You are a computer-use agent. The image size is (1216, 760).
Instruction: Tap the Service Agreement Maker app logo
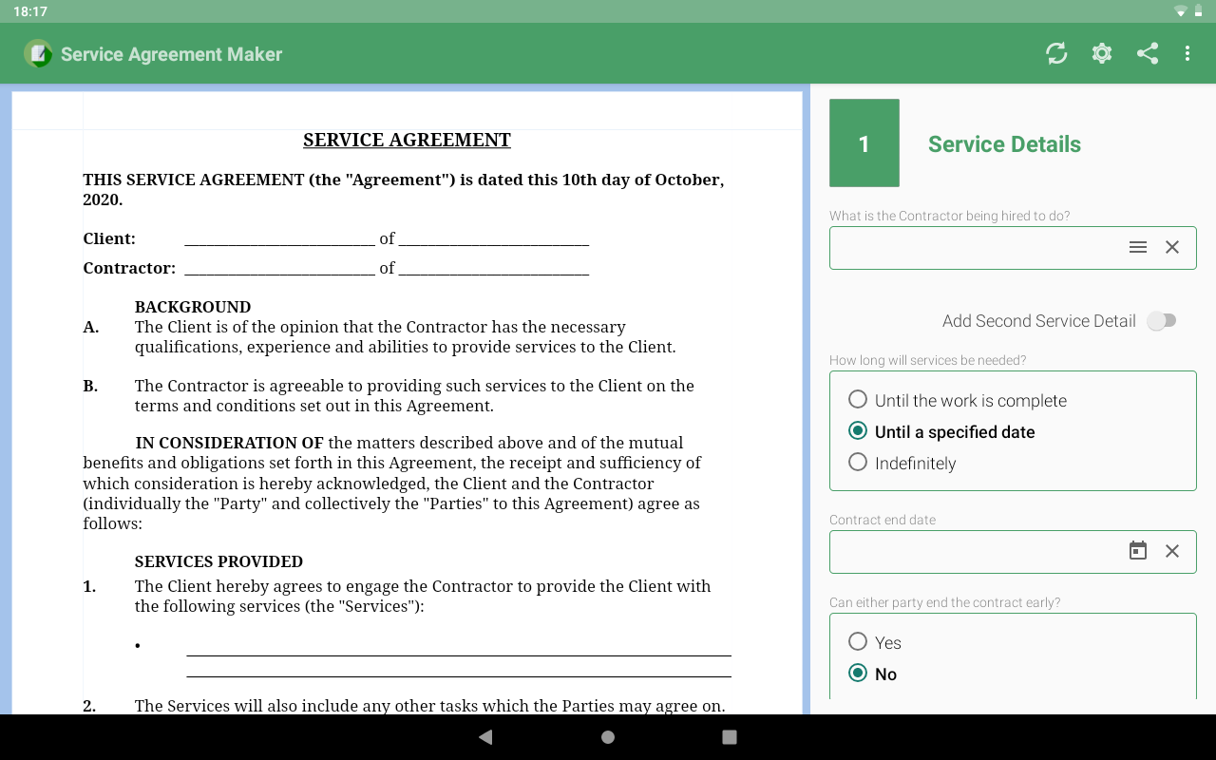click(38, 53)
